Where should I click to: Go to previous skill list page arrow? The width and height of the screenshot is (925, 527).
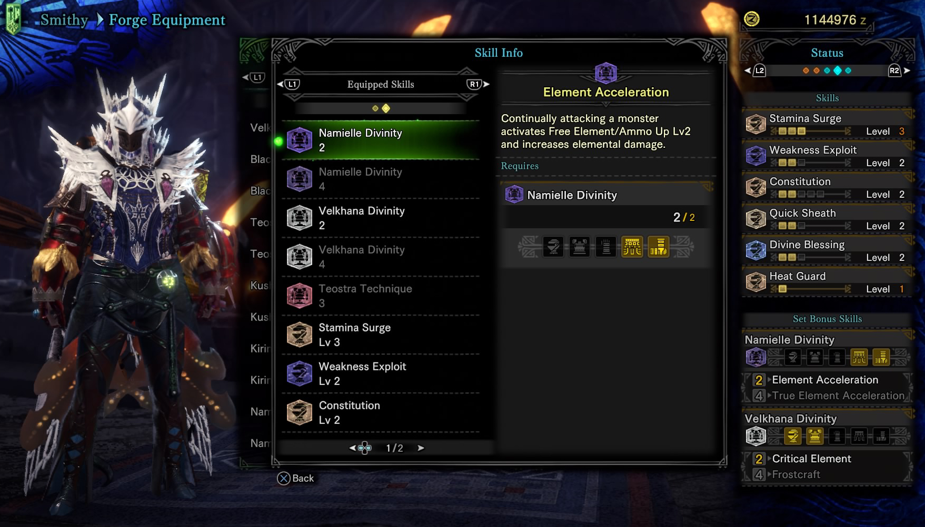pyautogui.click(x=352, y=448)
